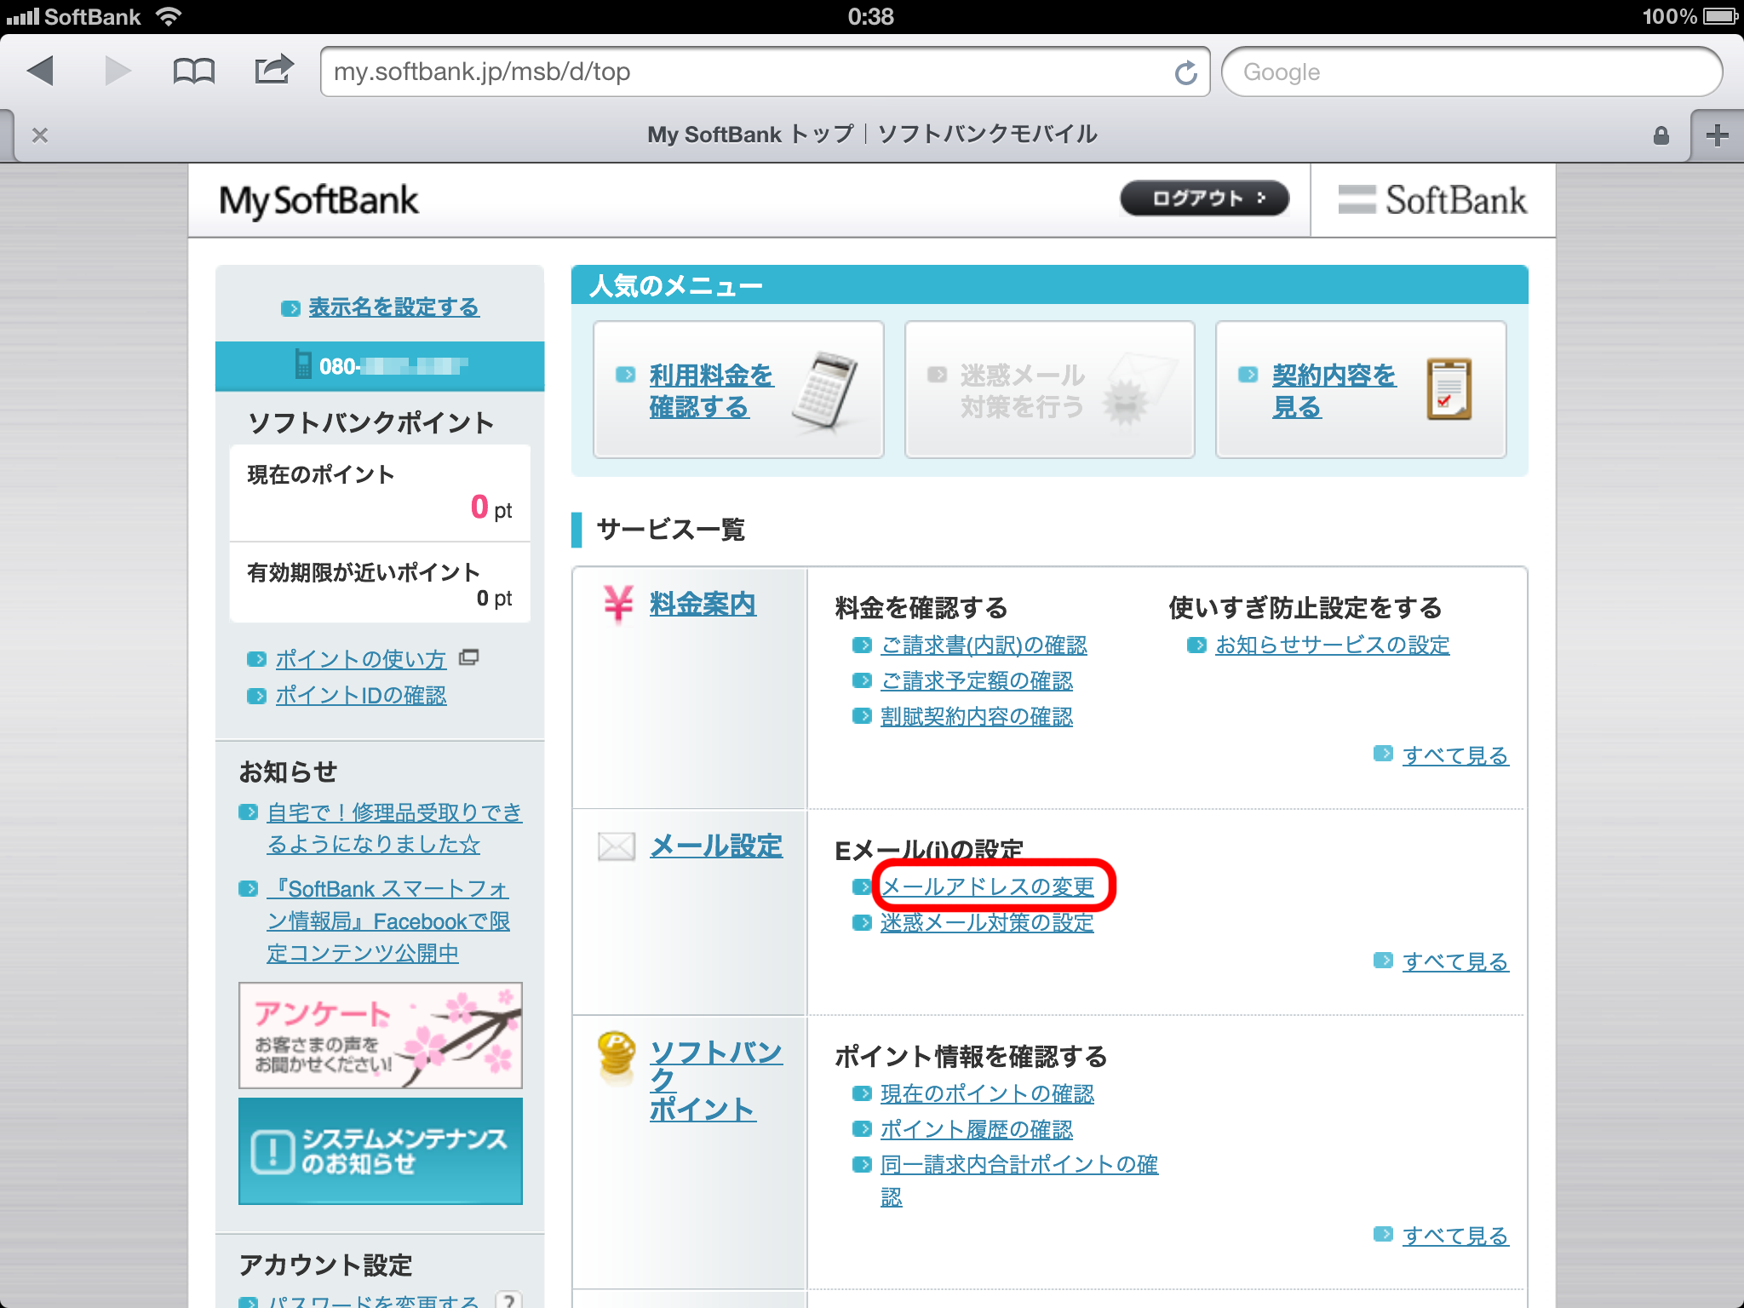
Task: Click すべて見る in 料金案内 section
Action: click(x=1456, y=755)
